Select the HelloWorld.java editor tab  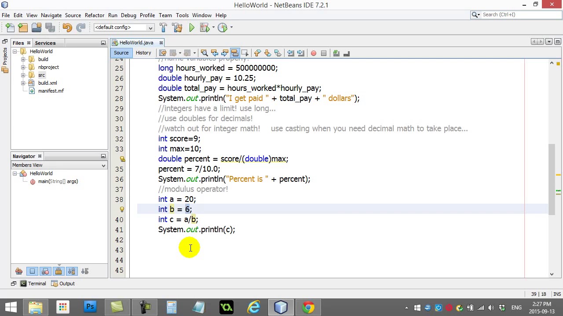(136, 43)
